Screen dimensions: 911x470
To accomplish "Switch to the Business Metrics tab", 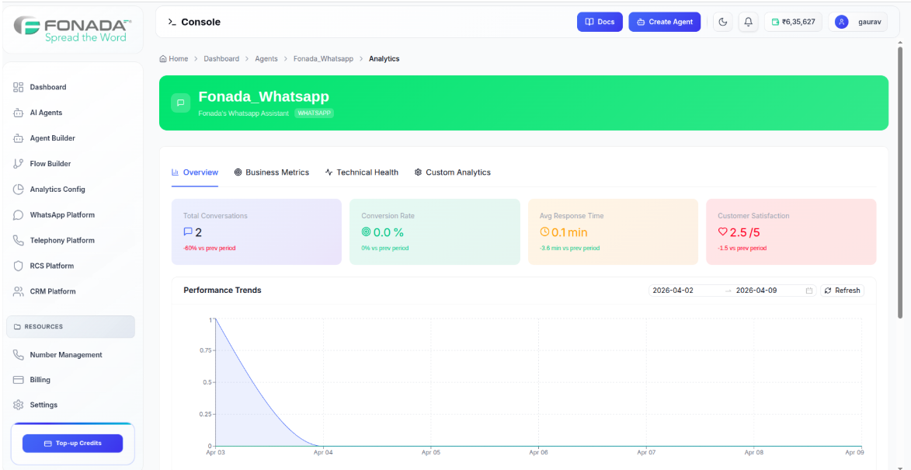I will [x=272, y=172].
